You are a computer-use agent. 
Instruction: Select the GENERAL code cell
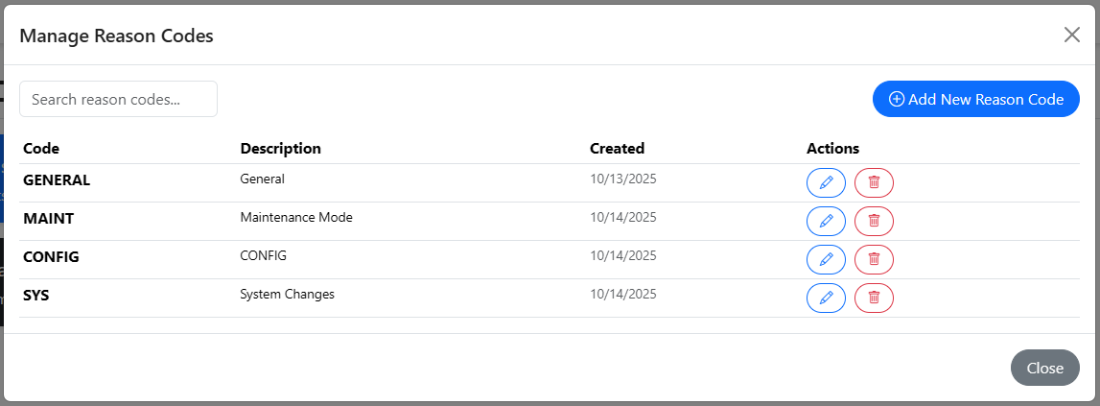[x=57, y=179]
